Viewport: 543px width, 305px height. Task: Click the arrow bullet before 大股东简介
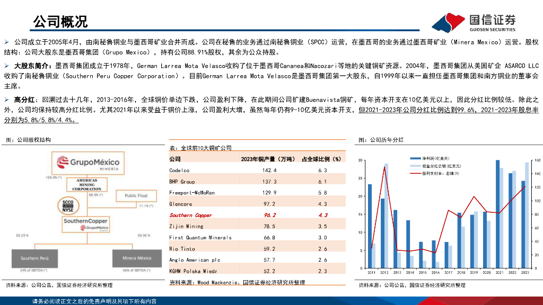(x=6, y=66)
